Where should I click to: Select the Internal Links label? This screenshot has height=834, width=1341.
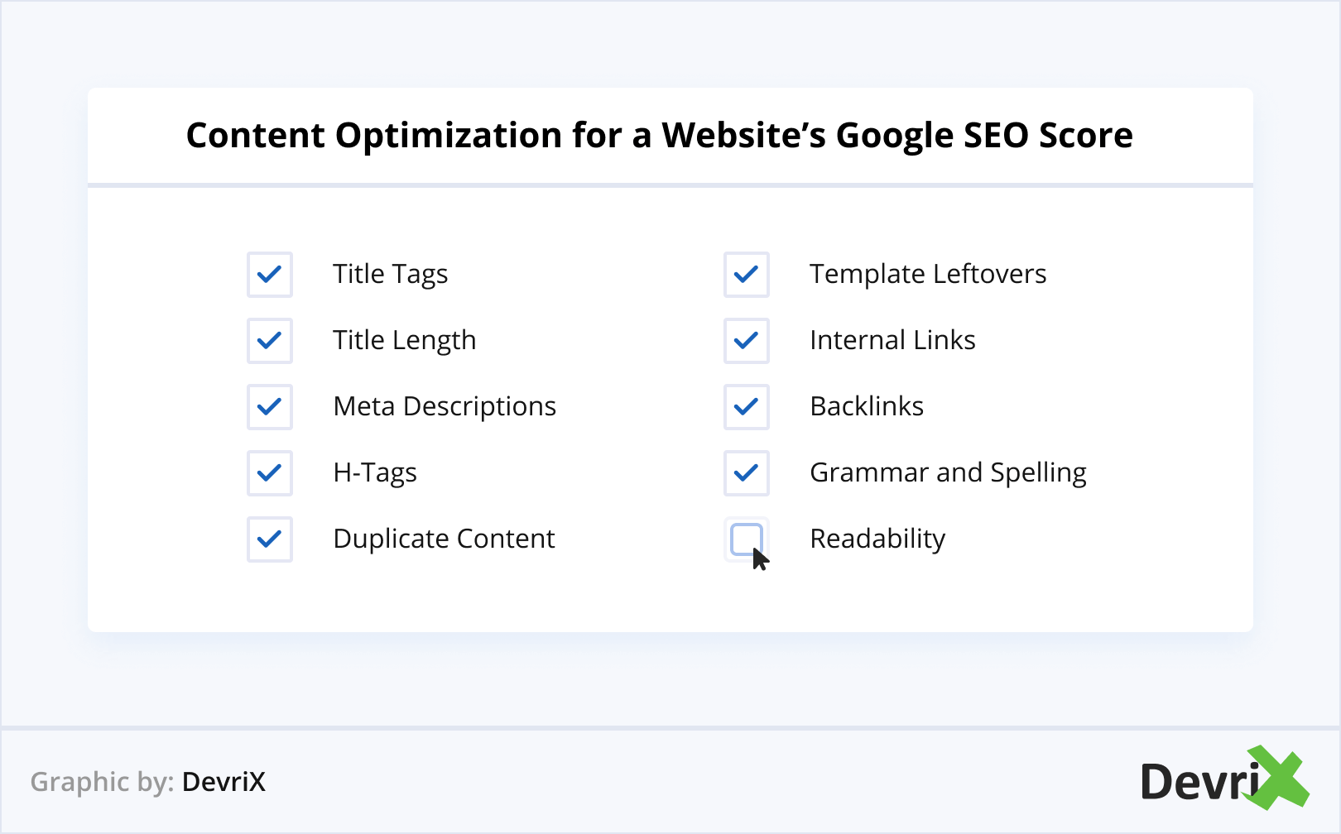point(892,341)
